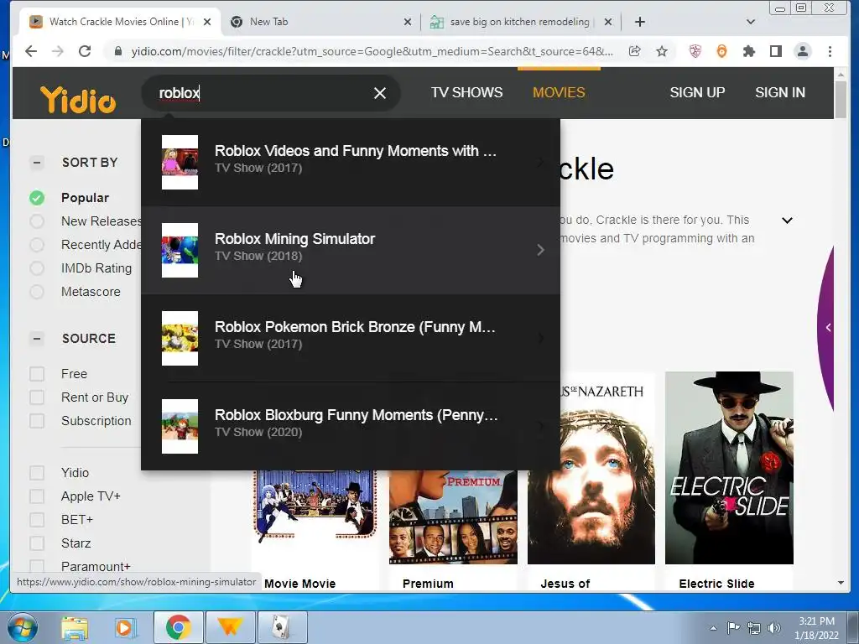Enable the Starz filter
The height and width of the screenshot is (644, 859).
[x=37, y=543]
